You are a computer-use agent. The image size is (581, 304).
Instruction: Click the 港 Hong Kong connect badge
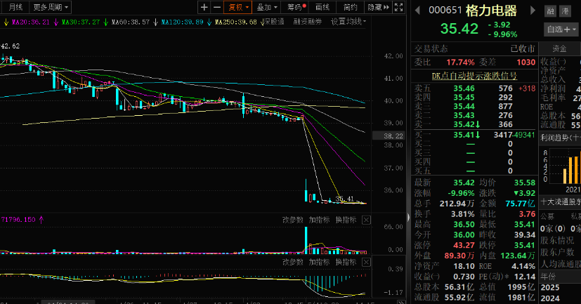tap(566, 11)
